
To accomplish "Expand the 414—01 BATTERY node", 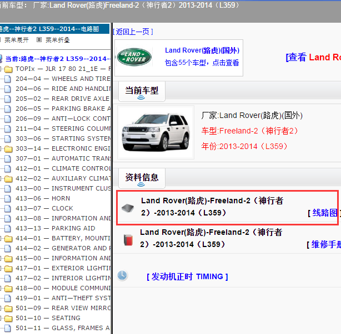I will pos(1,239).
